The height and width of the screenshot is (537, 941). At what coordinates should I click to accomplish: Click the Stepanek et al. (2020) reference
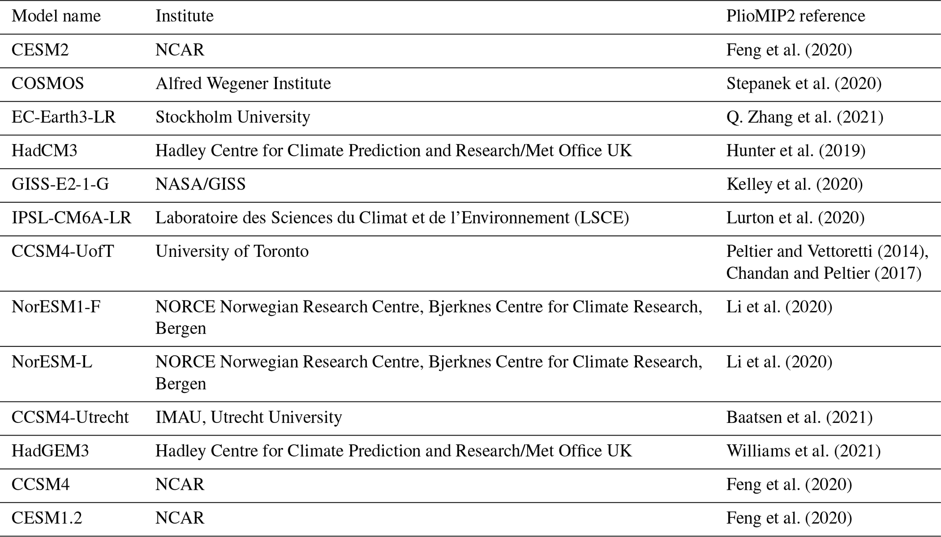pyautogui.click(x=804, y=83)
